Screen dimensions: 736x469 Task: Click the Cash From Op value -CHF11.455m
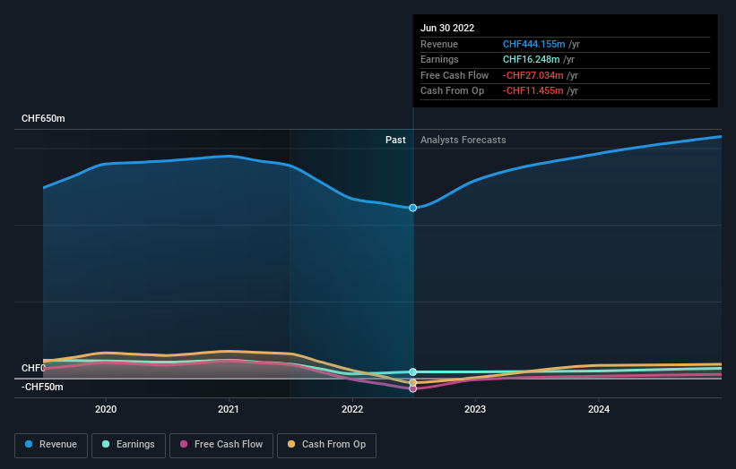pos(533,91)
